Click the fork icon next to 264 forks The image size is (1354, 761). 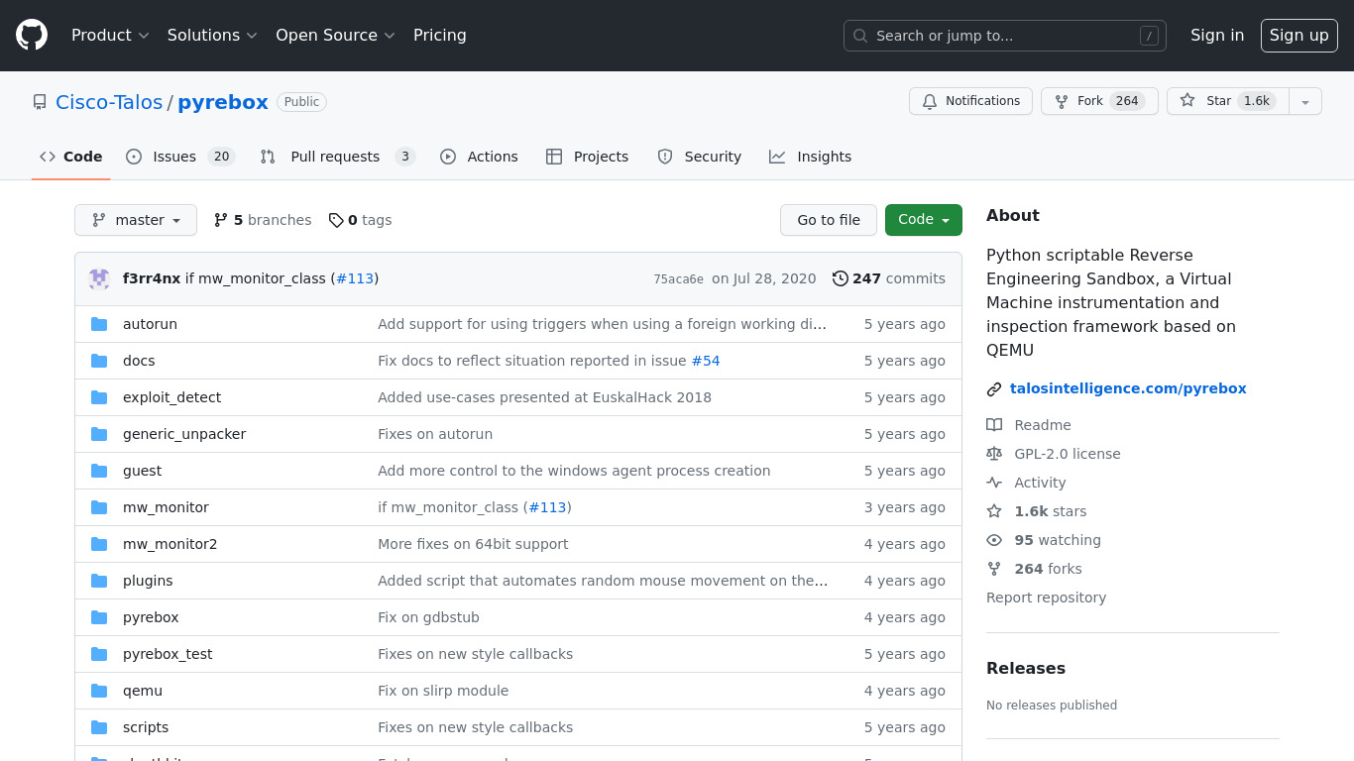(994, 569)
